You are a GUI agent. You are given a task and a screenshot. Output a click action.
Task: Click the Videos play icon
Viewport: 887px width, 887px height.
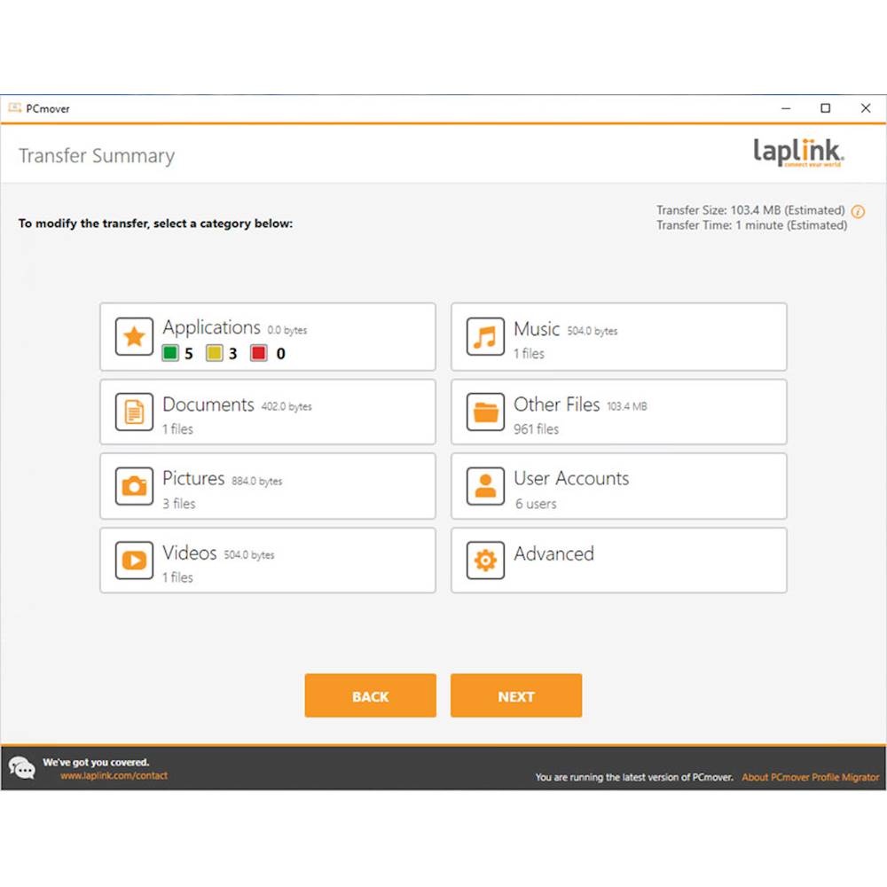[x=134, y=561]
